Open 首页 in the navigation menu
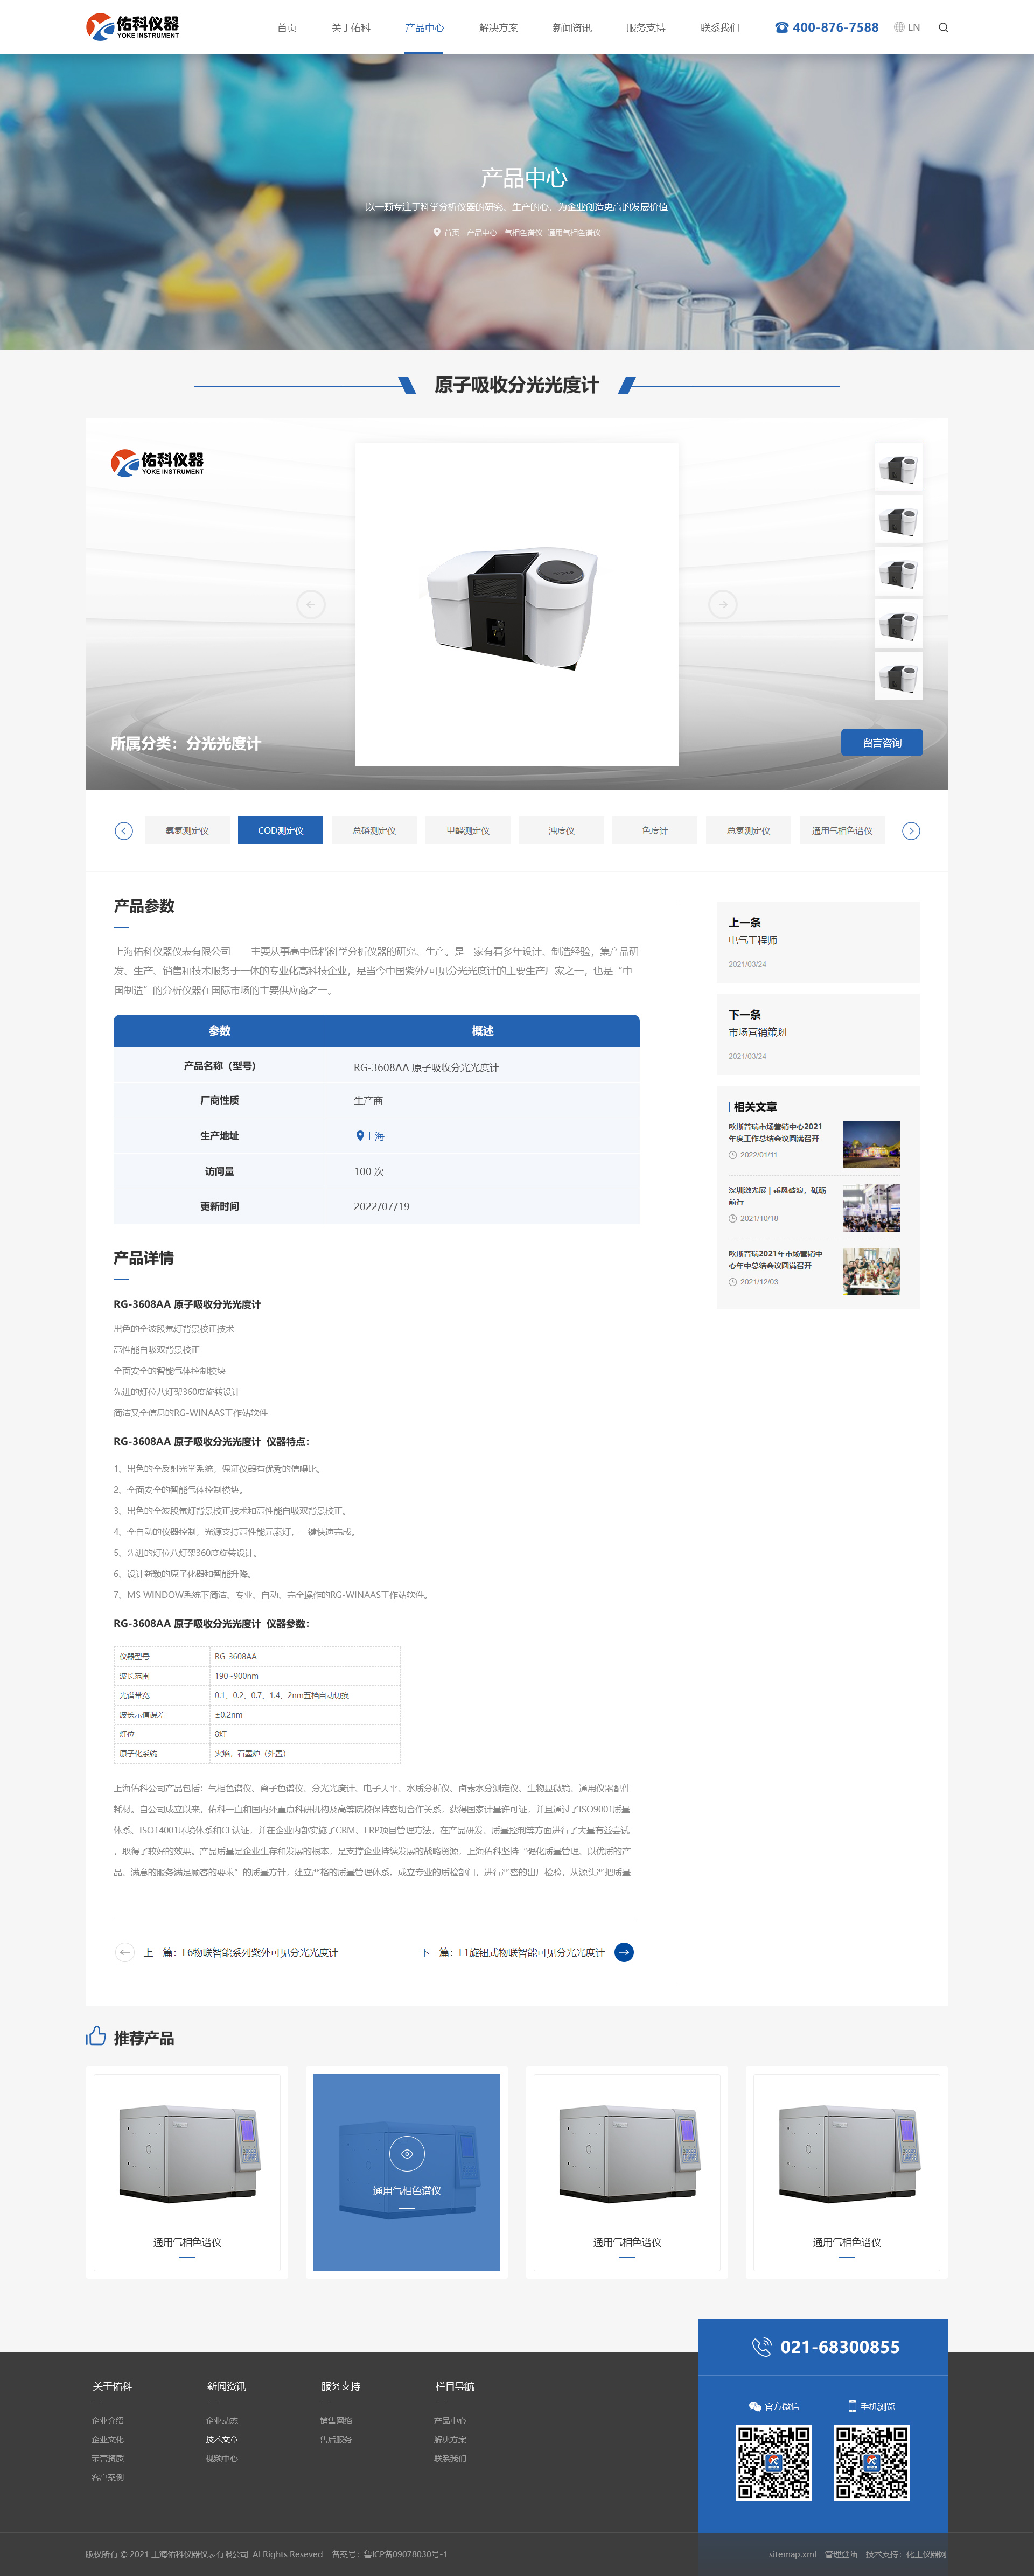Screen dimensions: 1034x2576 coord(287,27)
